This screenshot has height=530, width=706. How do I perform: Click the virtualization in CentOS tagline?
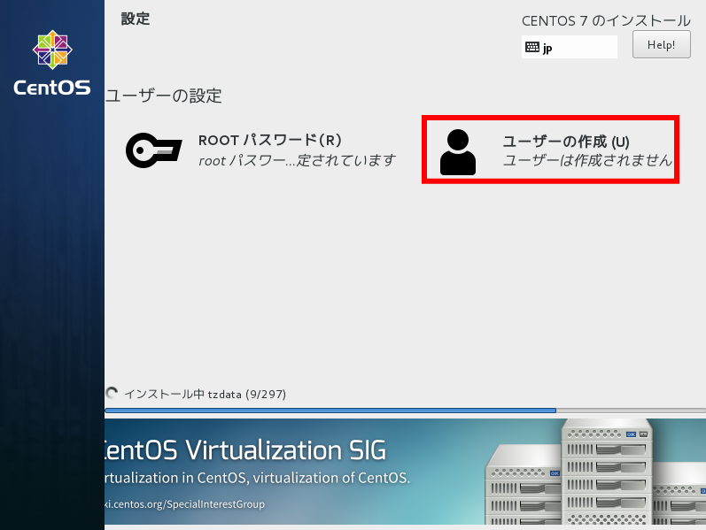tap(258, 478)
